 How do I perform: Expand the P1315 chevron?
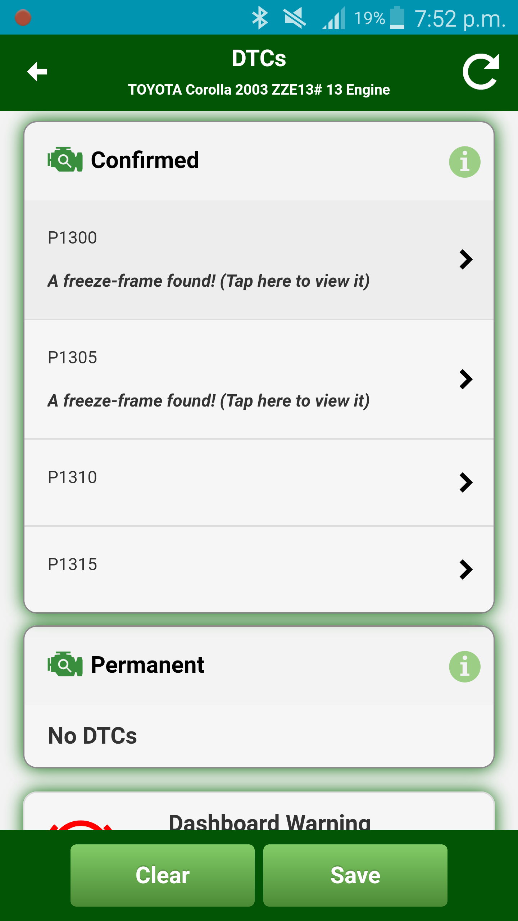click(466, 570)
